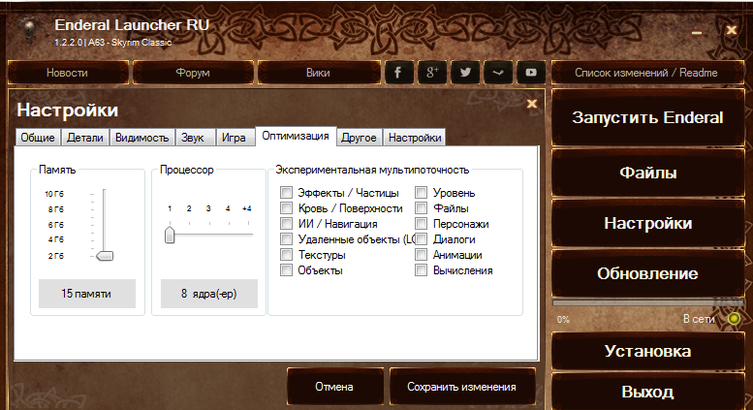Switch to the Общие tab
This screenshot has height=410, width=753.
point(39,138)
